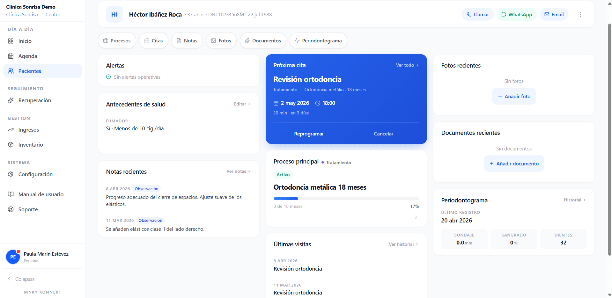Collapse the sidebar with Colapsar
Viewport: 612px width, 298px height.
pyautogui.click(x=21, y=279)
